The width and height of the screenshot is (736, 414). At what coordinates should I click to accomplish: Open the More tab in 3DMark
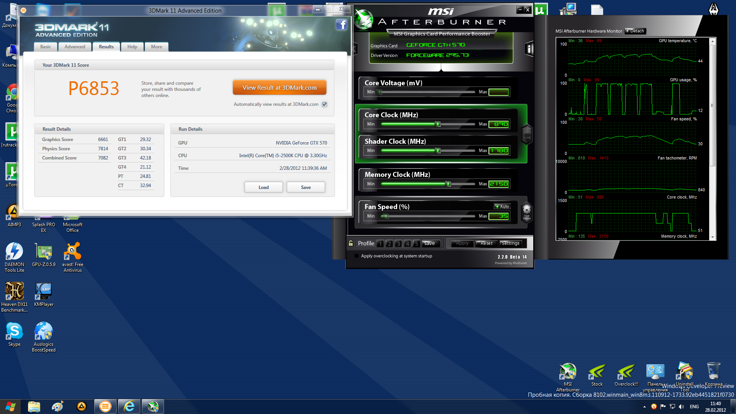(156, 47)
